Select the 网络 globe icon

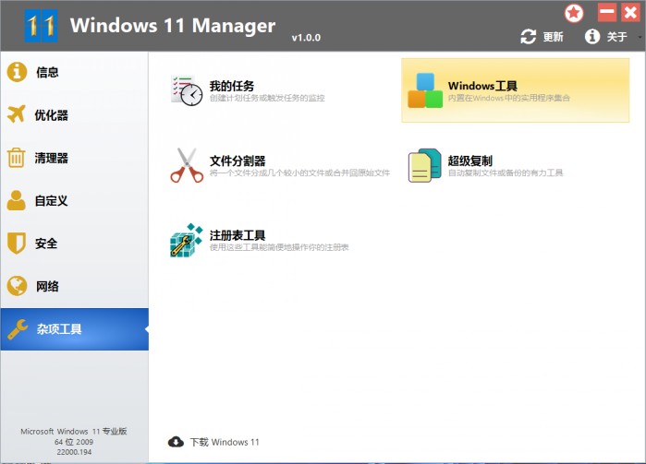click(18, 286)
